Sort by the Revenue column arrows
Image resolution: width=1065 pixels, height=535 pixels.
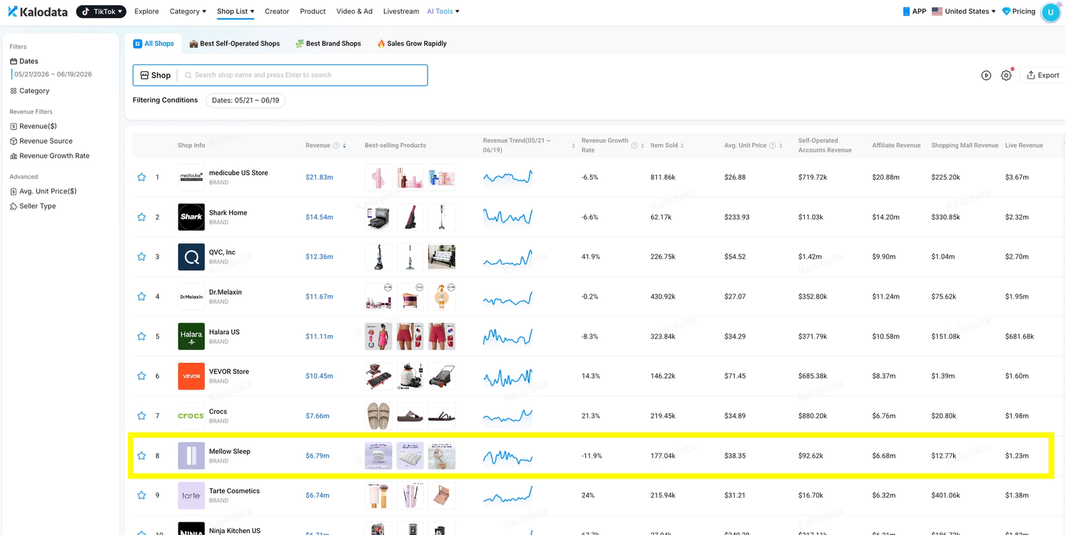point(344,146)
